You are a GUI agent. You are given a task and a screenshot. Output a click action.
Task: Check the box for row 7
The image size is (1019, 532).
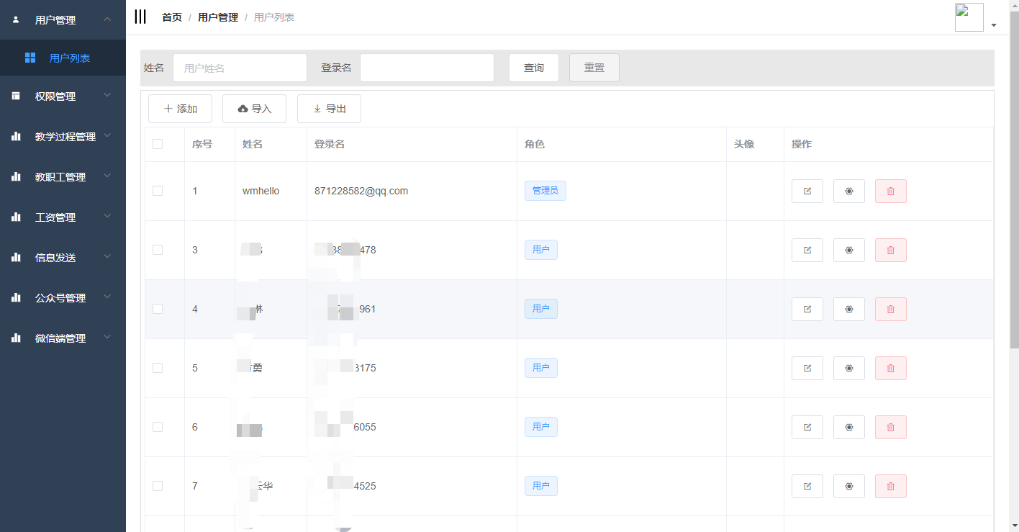pyautogui.click(x=158, y=486)
